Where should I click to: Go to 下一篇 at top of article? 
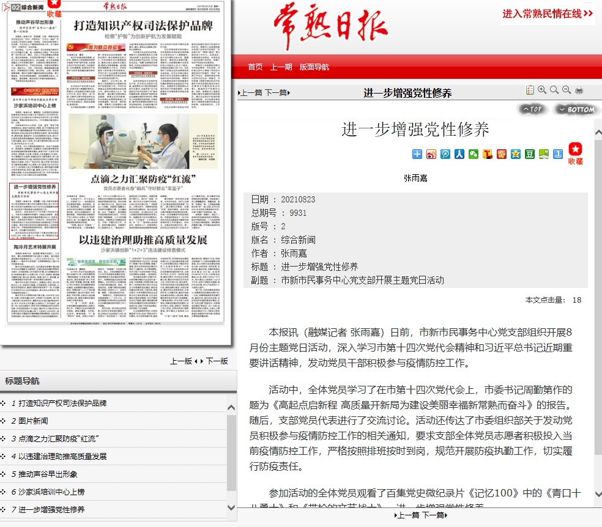click(x=277, y=93)
